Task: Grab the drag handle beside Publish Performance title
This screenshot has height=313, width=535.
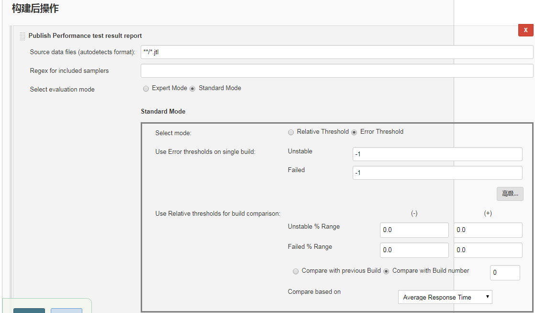Action: coord(22,36)
